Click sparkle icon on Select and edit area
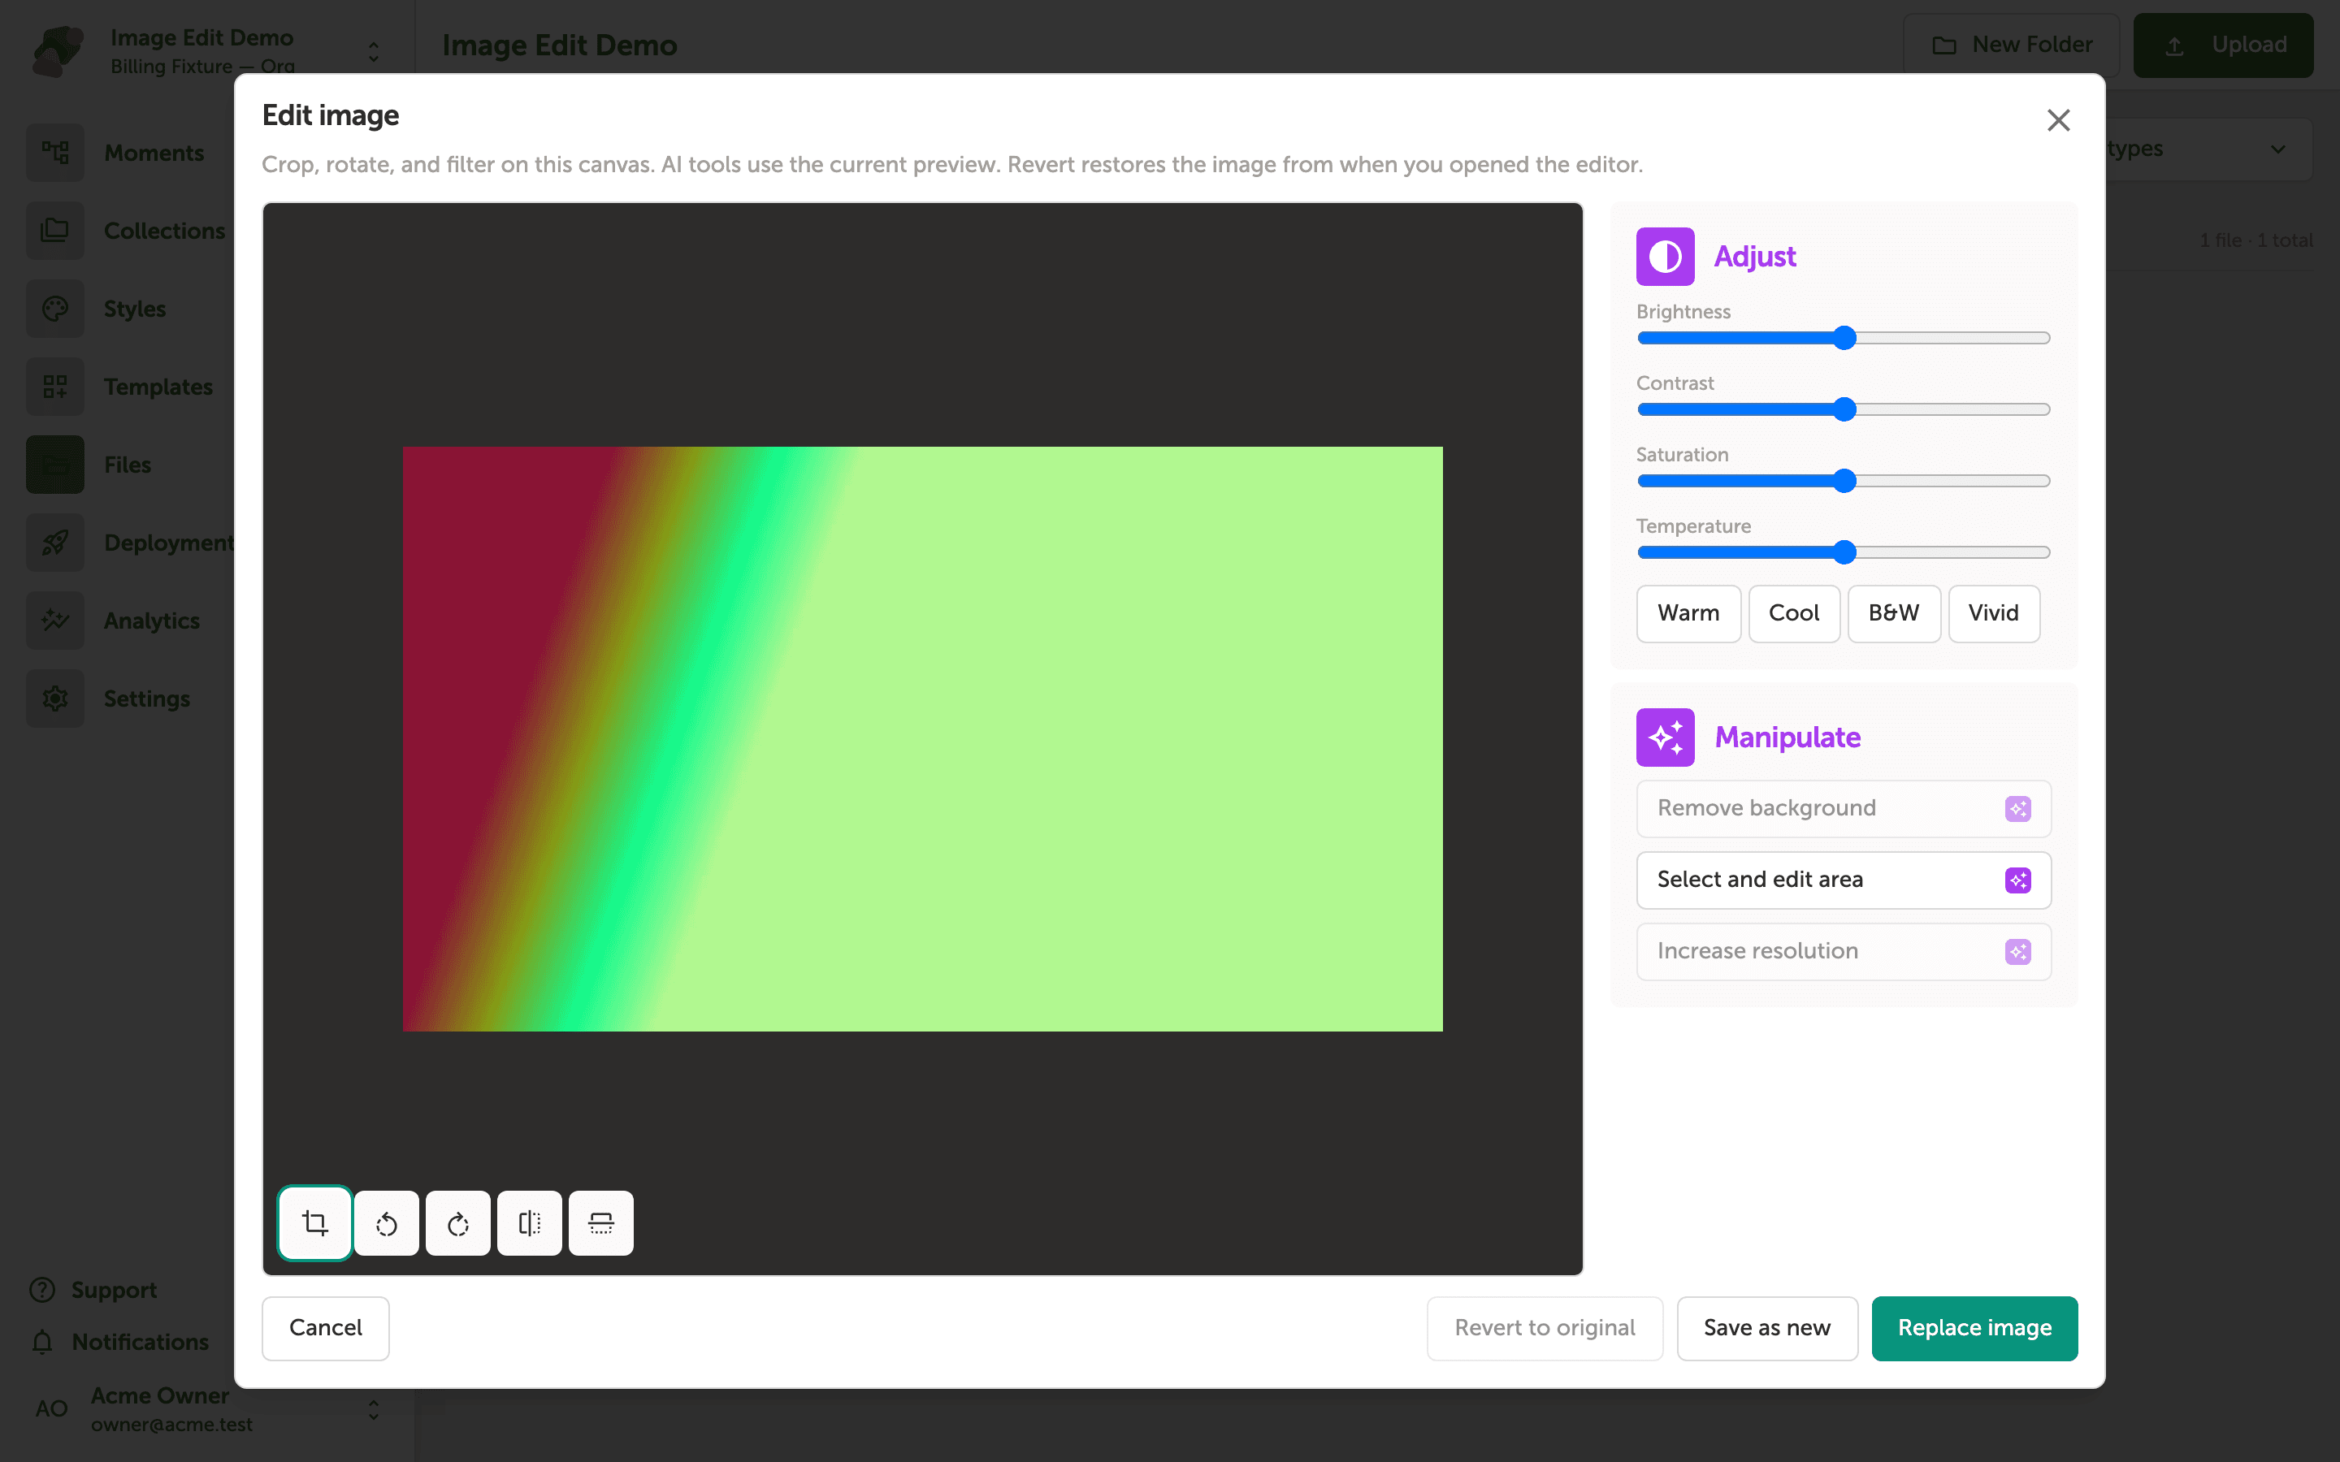This screenshot has height=1462, width=2340. click(x=2017, y=880)
